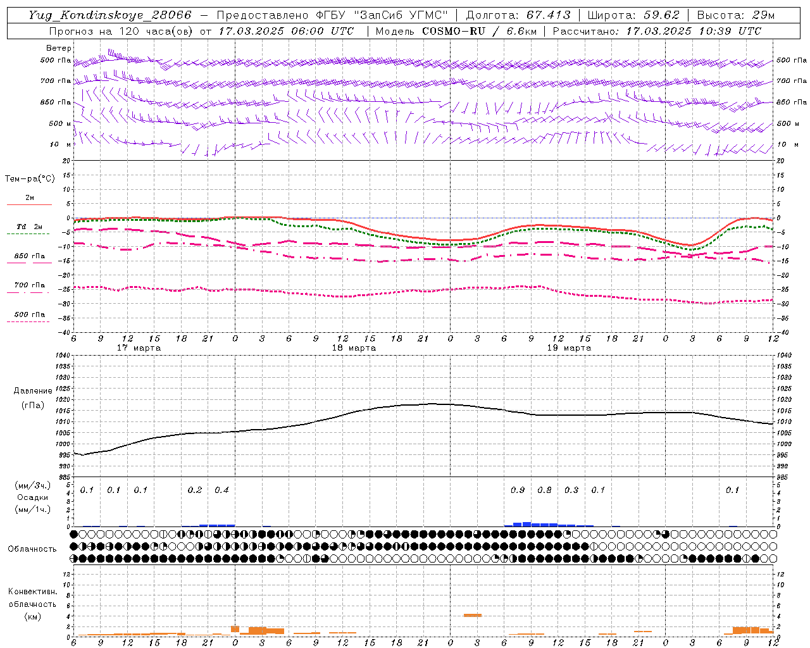
Task: Click the Тем-ра(°C) axis label
Action: tap(30, 179)
